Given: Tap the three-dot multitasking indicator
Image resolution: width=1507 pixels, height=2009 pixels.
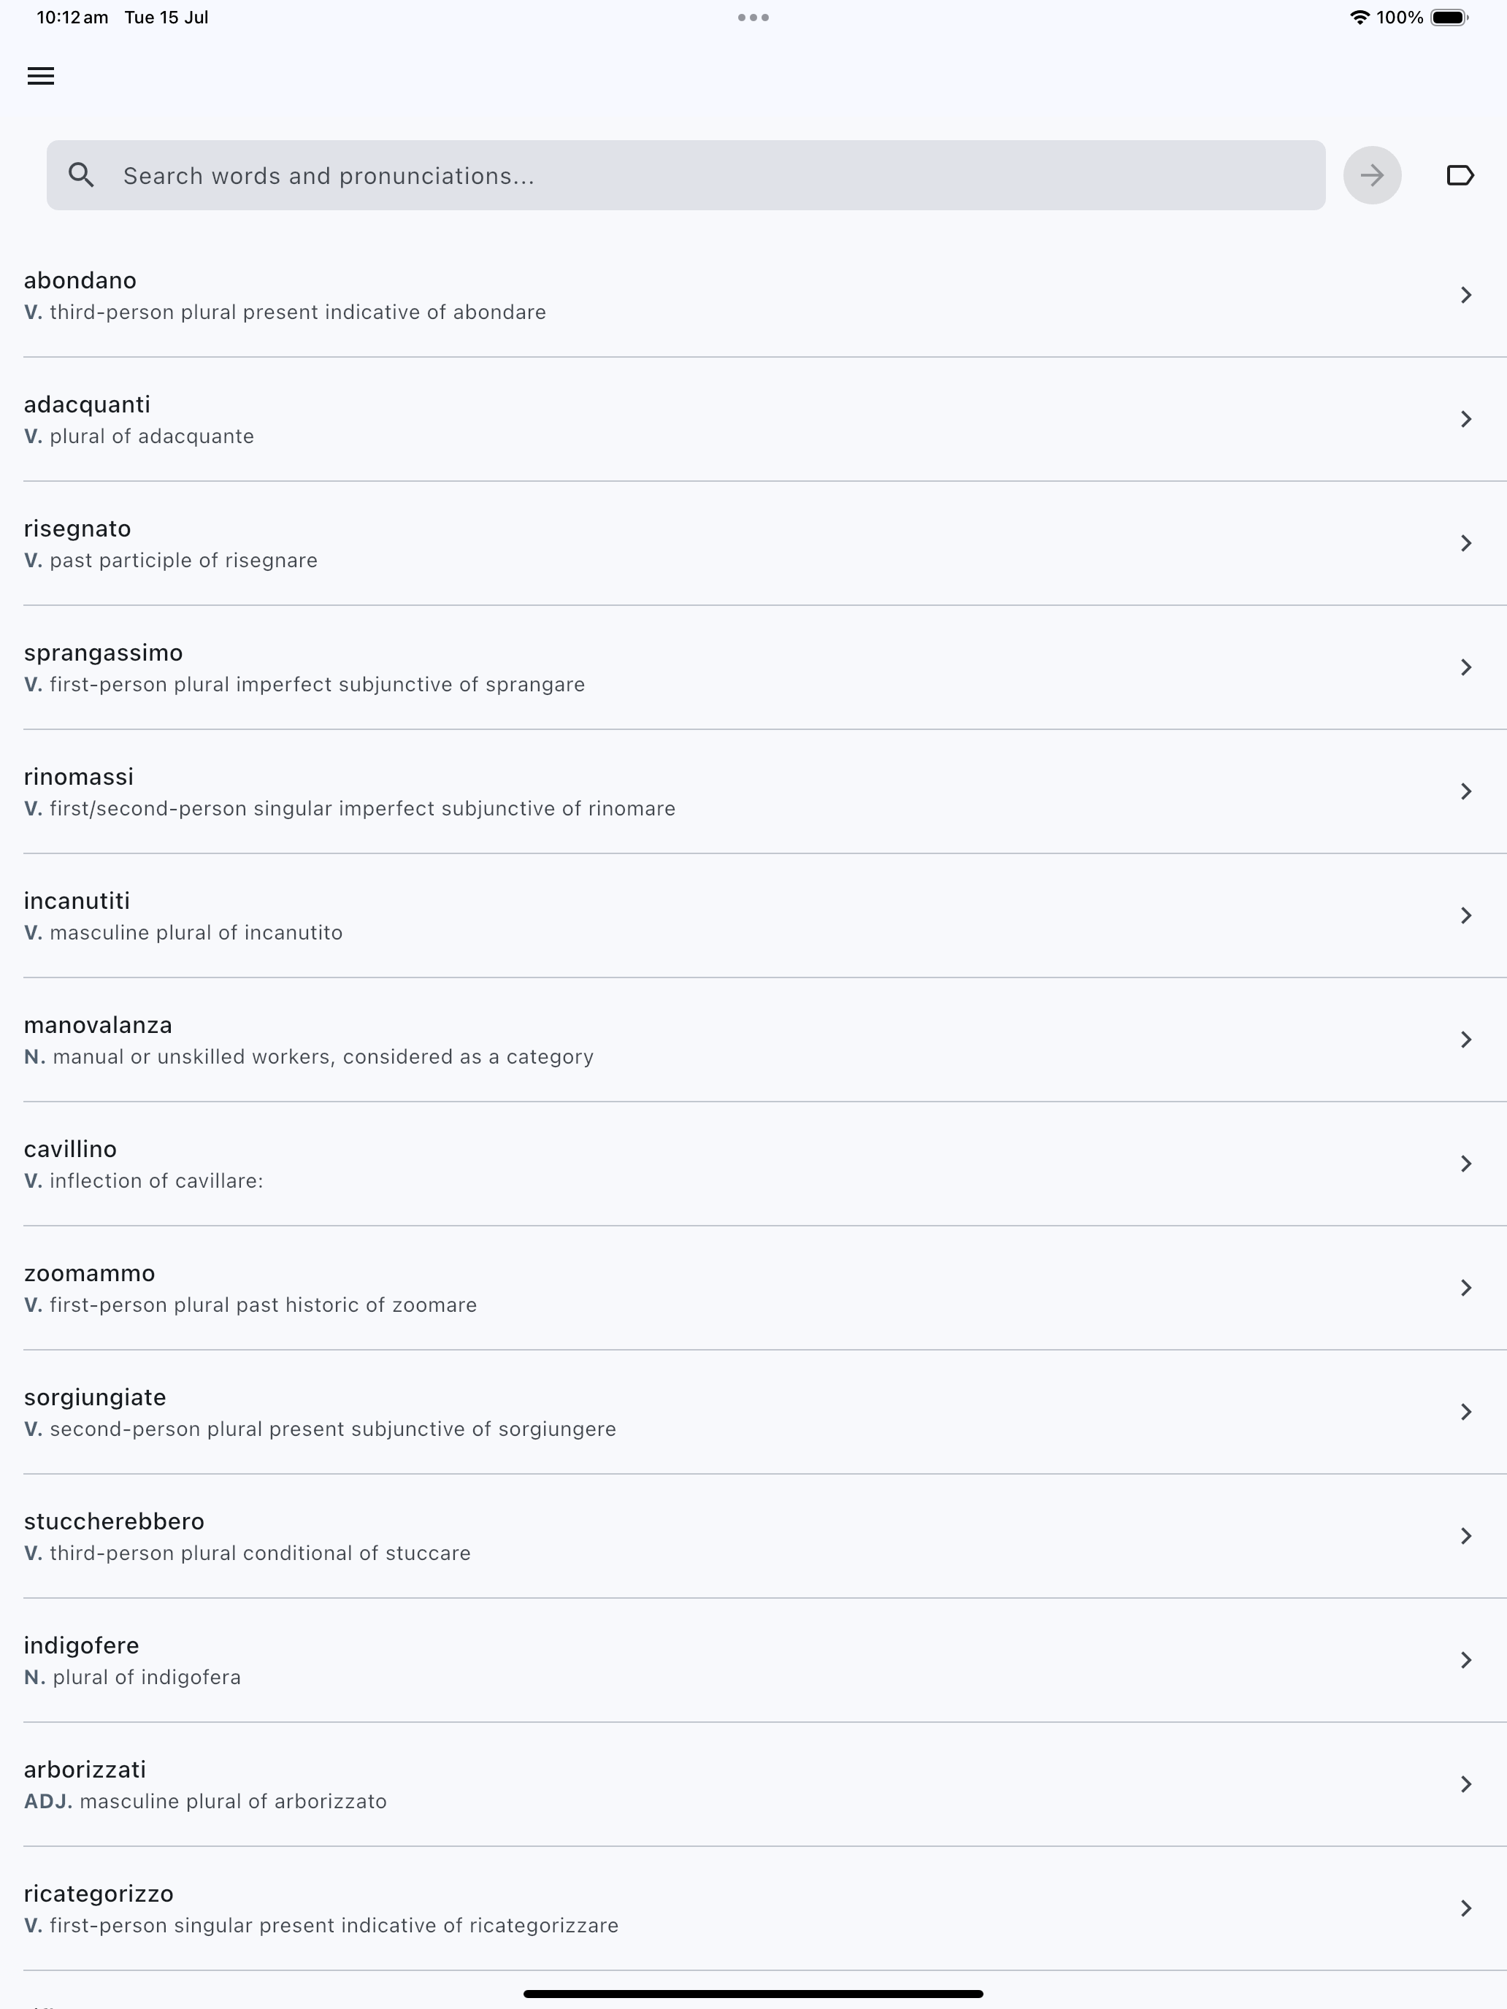Looking at the screenshot, I should [753, 18].
